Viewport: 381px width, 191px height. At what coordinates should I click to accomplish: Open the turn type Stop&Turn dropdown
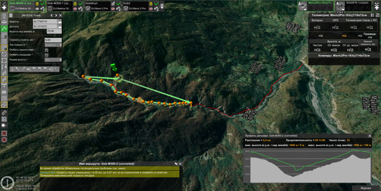pyautogui.click(x=53, y=45)
